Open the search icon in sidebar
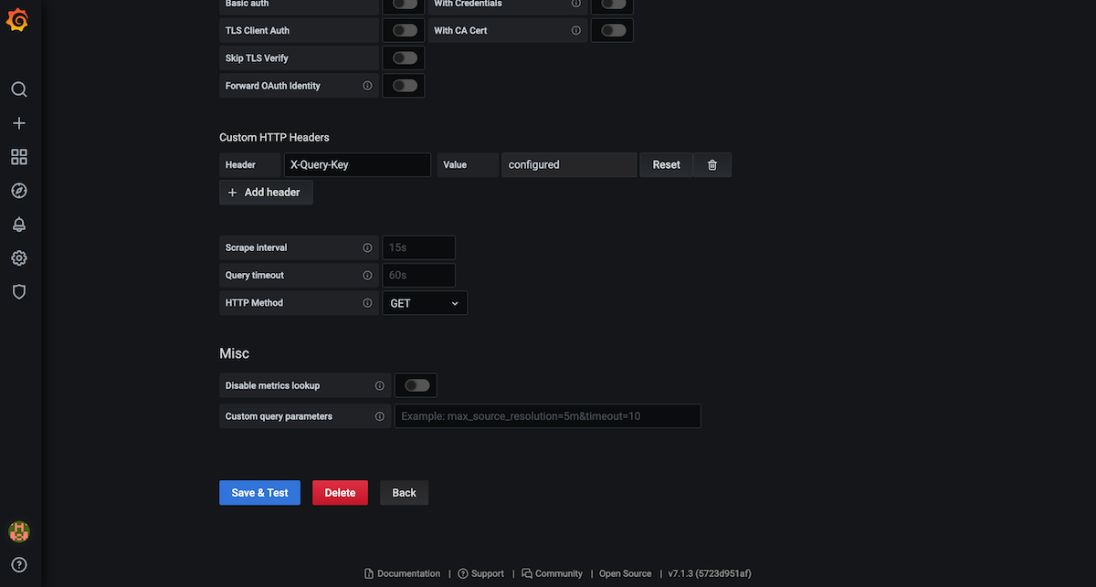Screen dimensions: 1096x587 point(18,89)
